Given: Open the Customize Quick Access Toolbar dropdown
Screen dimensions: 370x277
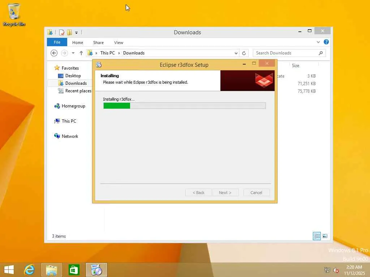Looking at the screenshot, I should point(77,33).
